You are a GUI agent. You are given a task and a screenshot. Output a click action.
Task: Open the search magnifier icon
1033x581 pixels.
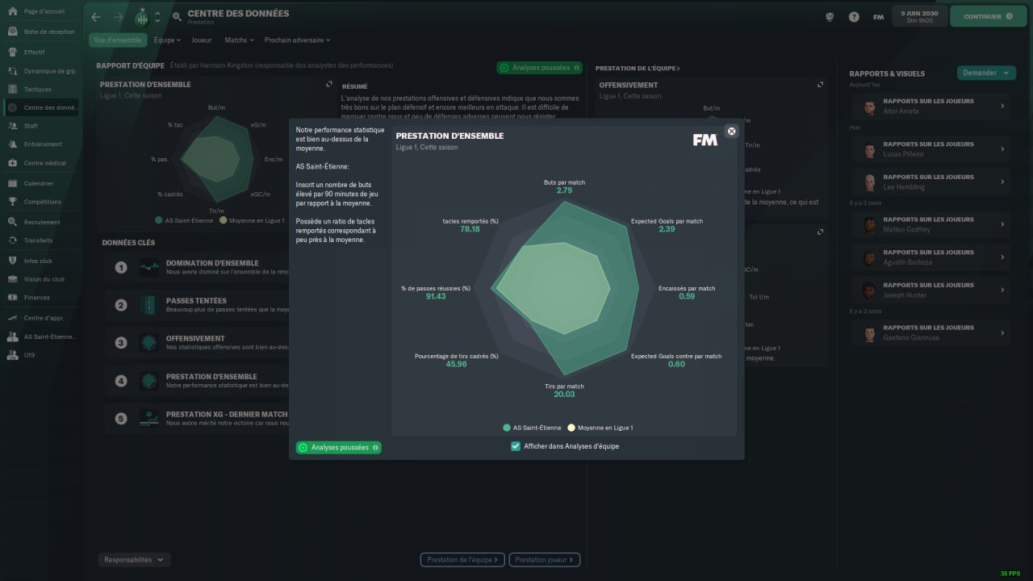[x=177, y=17]
